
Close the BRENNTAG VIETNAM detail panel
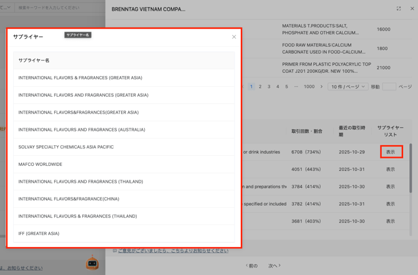[412, 9]
